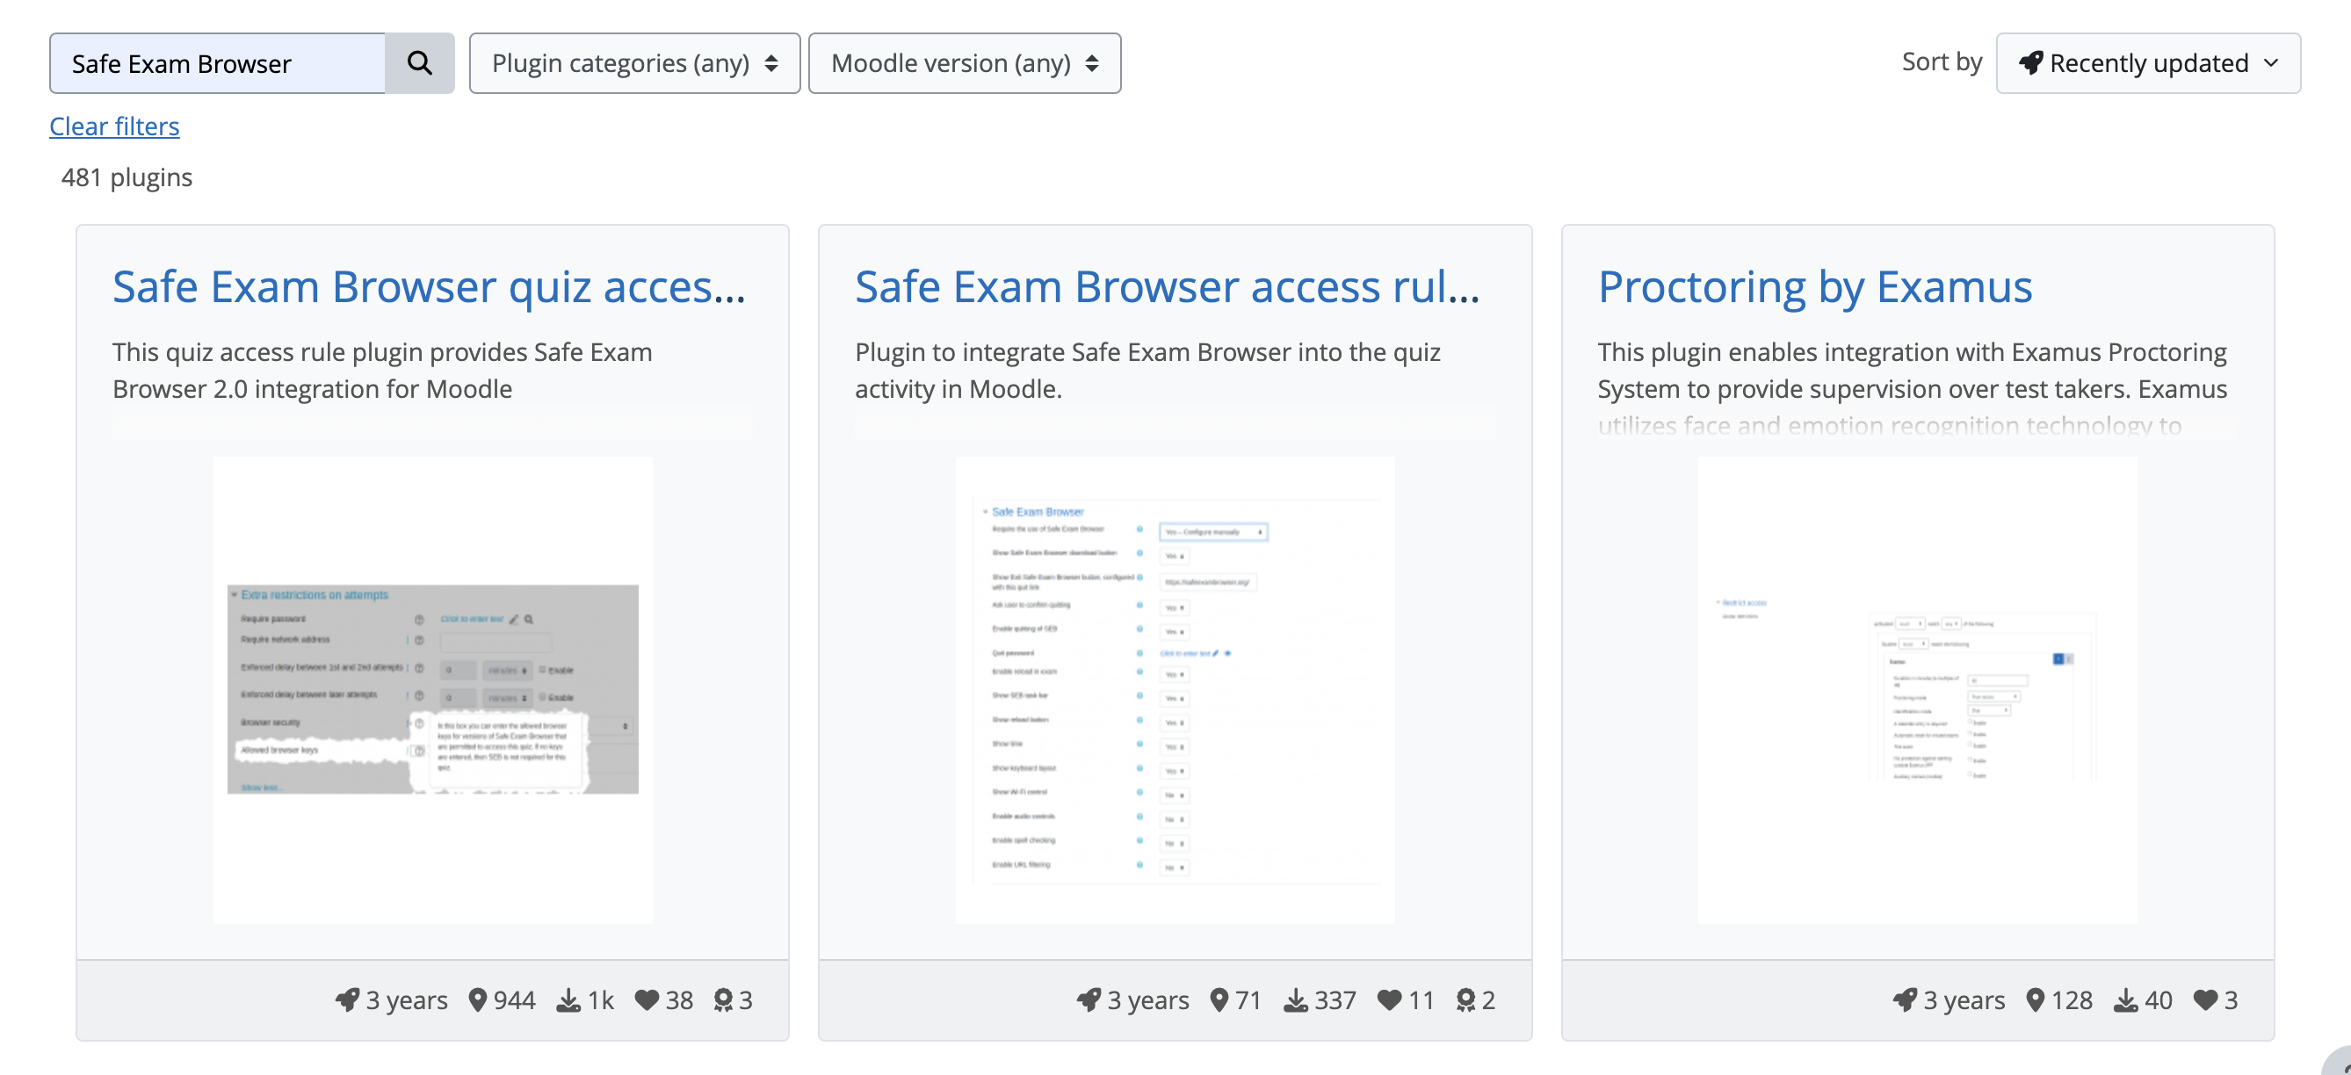The width and height of the screenshot is (2351, 1075).
Task: Click the magnifying glass search button
Action: click(419, 63)
